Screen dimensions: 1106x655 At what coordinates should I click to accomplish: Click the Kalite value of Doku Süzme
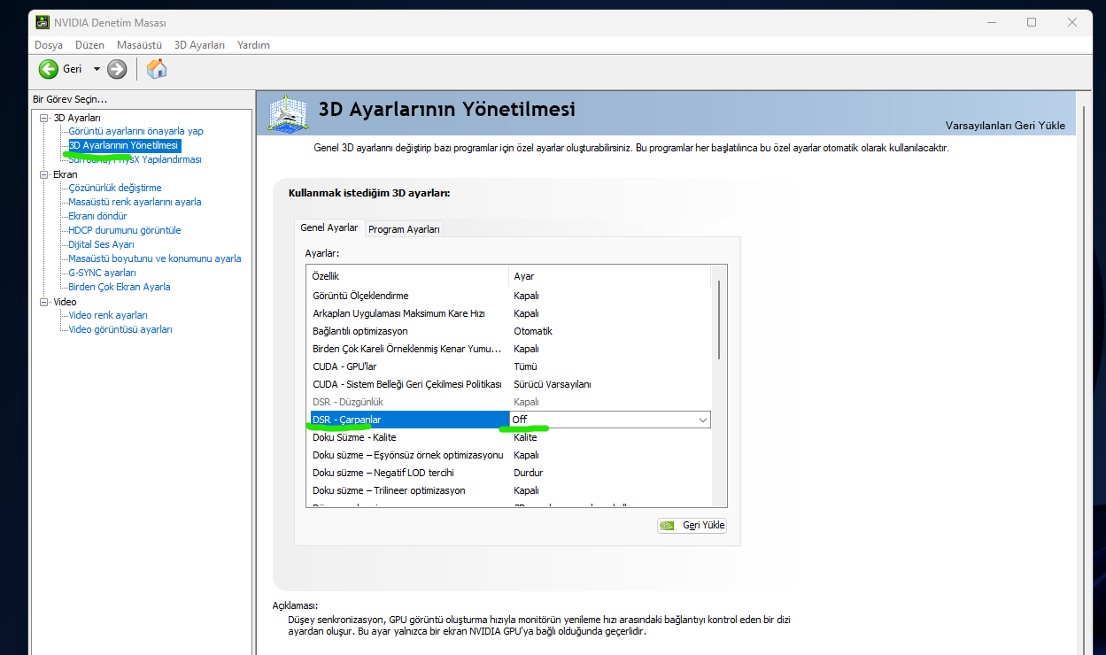[x=525, y=437]
